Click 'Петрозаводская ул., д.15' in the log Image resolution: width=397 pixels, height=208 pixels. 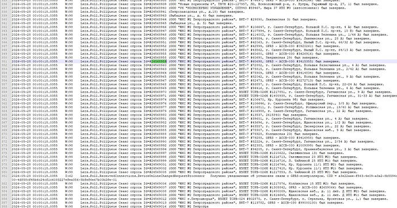coord(193,11)
